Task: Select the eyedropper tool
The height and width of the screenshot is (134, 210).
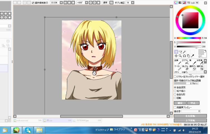Action: point(192,56)
